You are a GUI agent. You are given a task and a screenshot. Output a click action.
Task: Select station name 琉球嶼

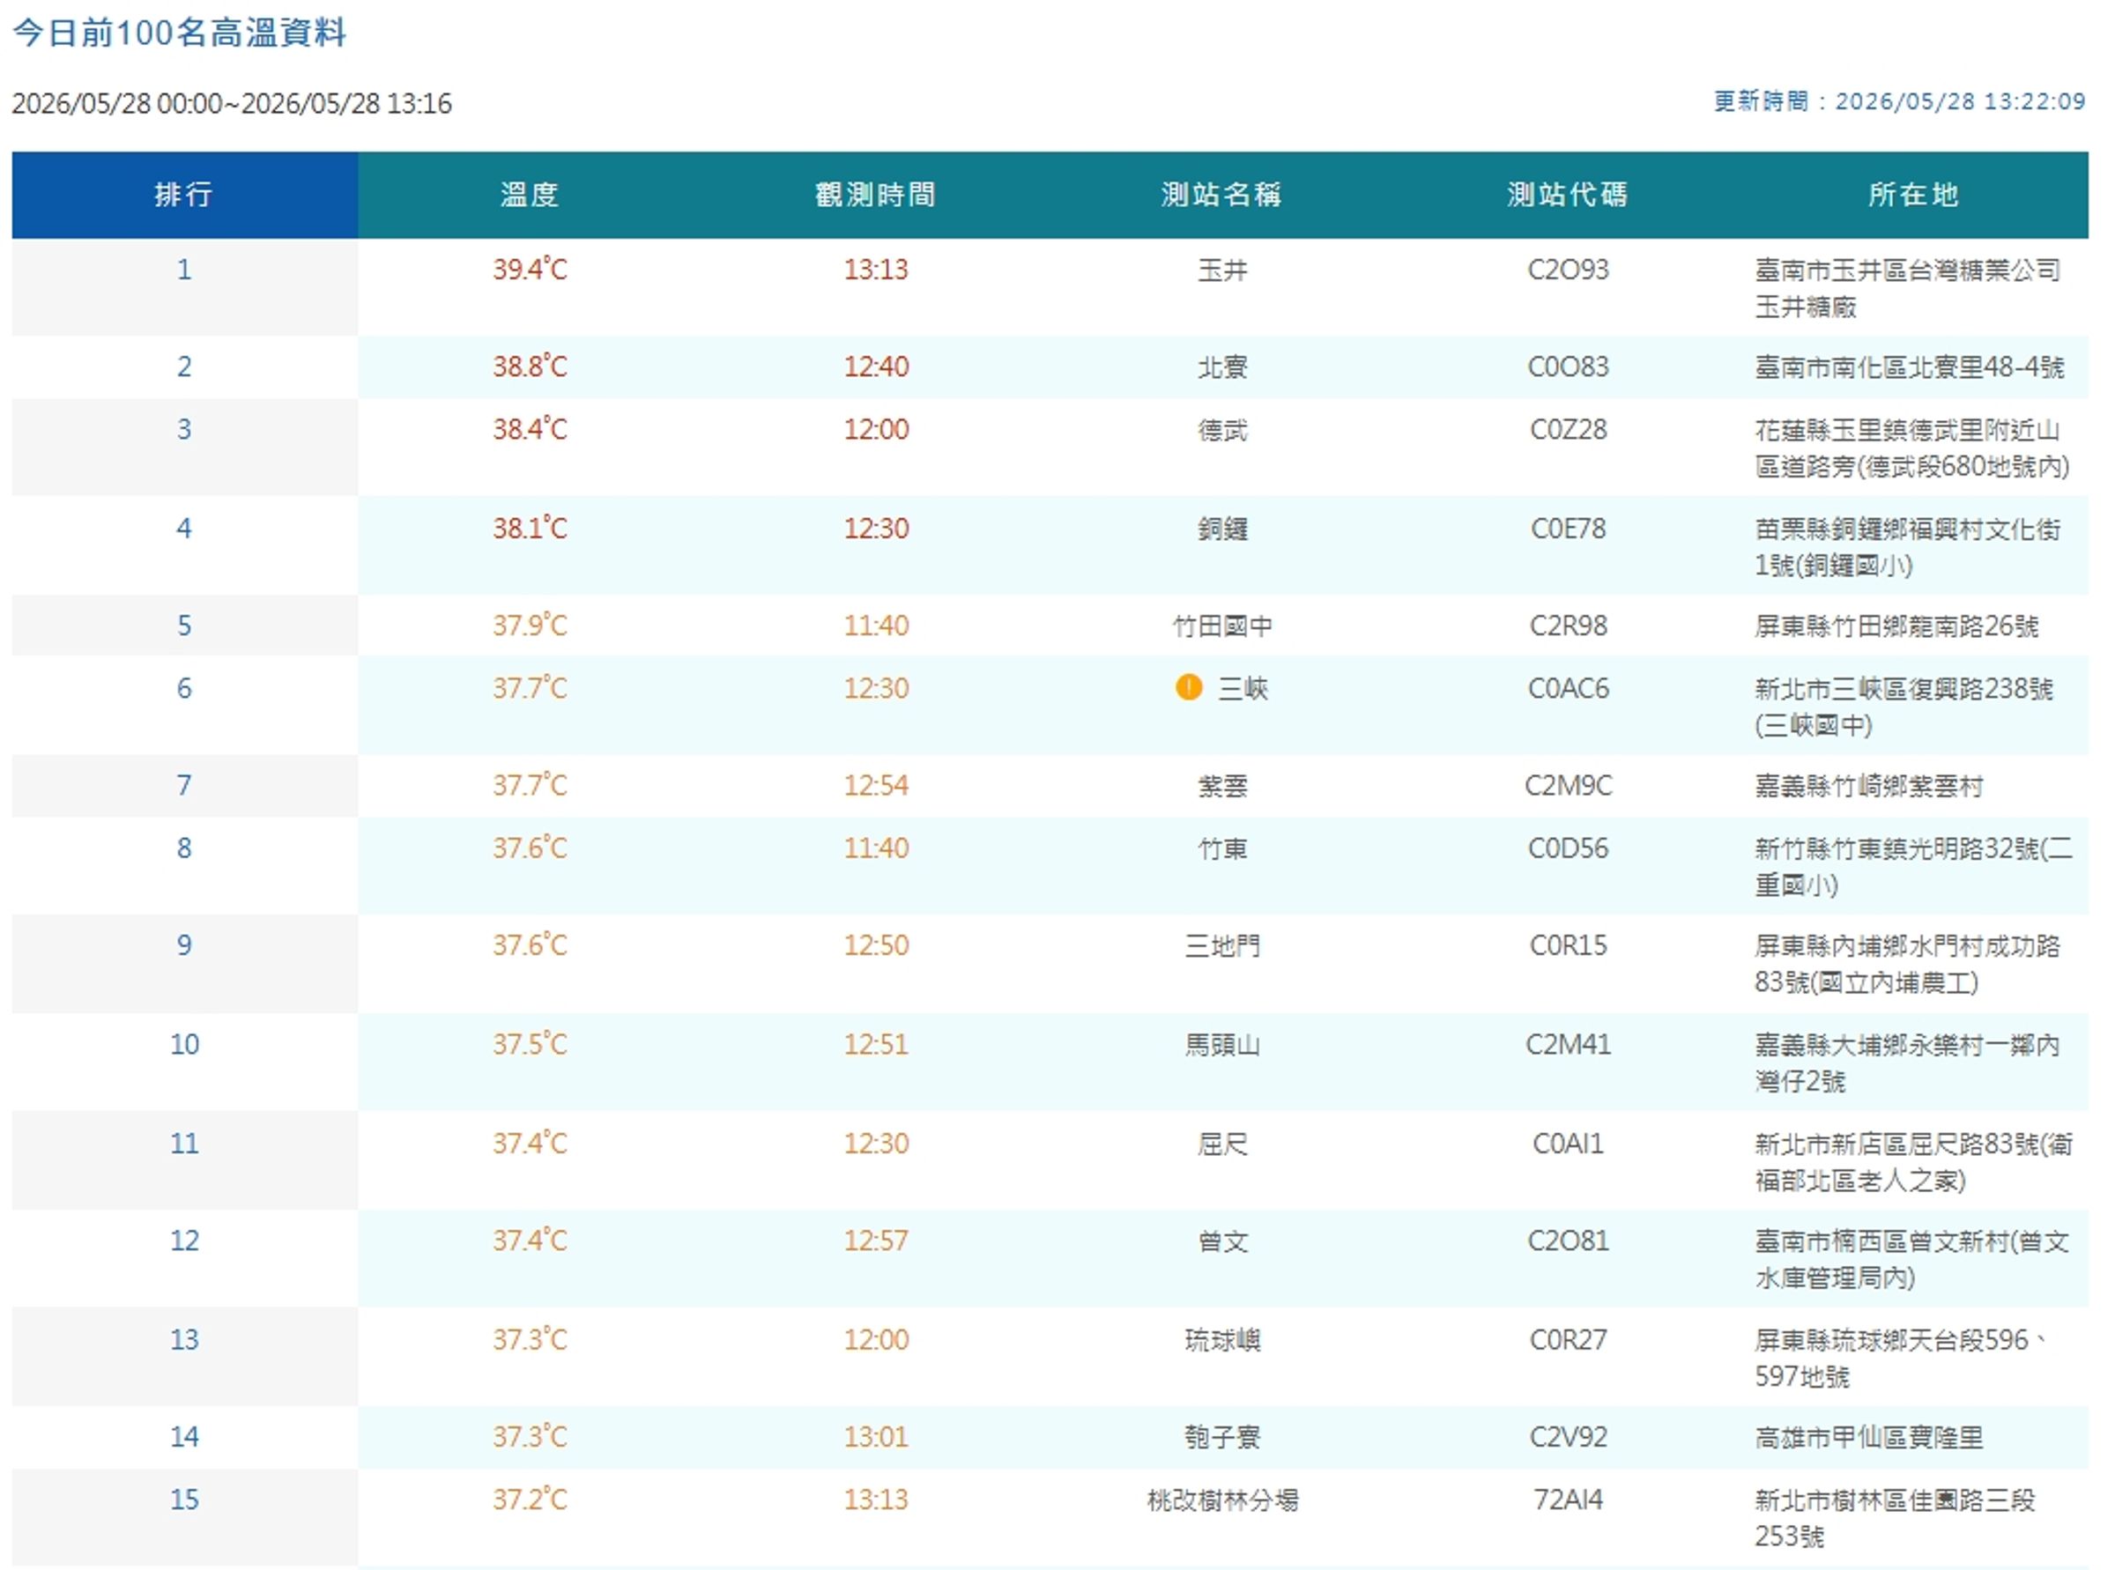point(1222,1340)
